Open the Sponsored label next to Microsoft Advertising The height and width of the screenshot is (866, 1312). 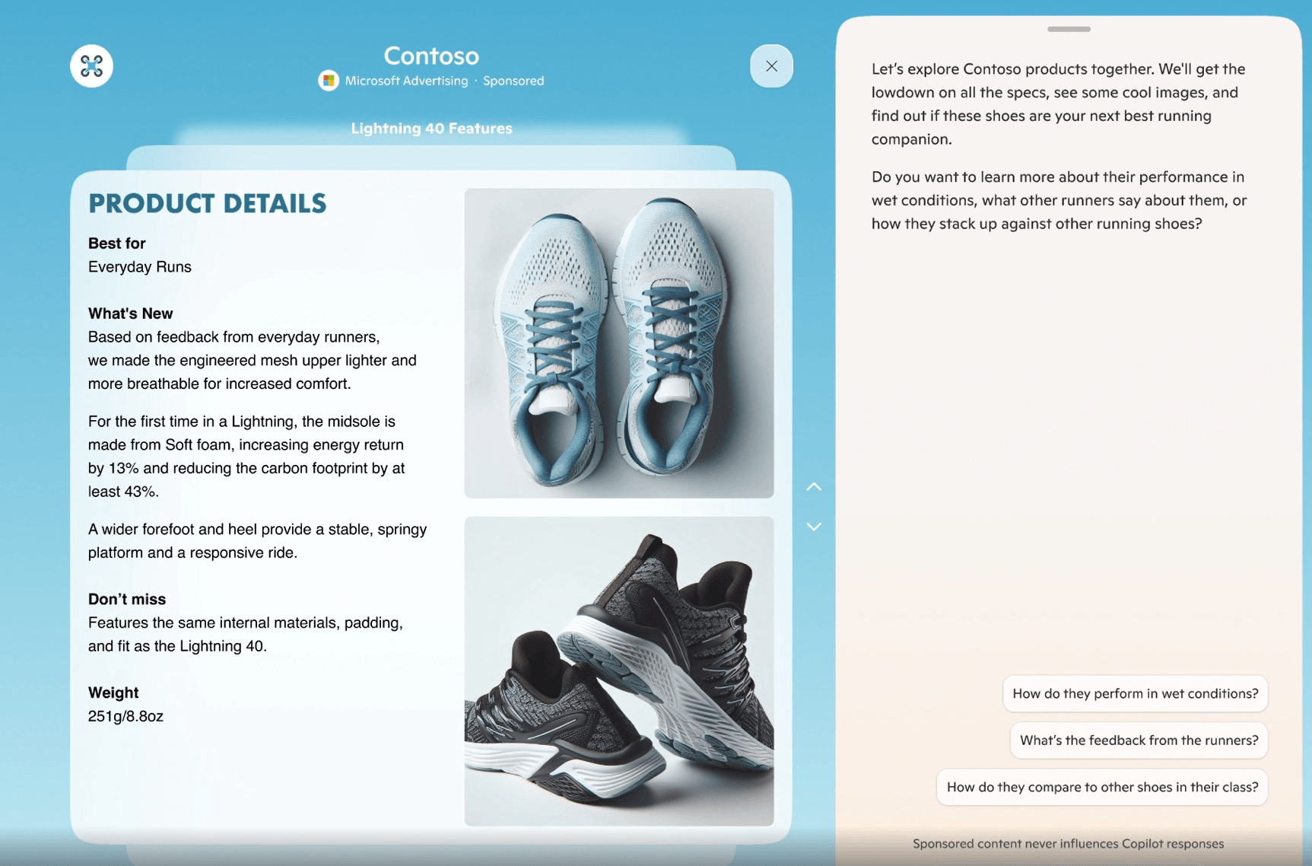click(x=513, y=81)
